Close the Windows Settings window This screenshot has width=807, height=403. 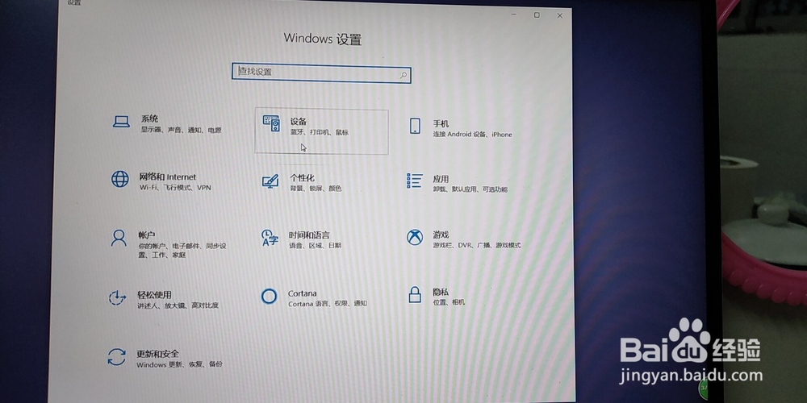[559, 16]
